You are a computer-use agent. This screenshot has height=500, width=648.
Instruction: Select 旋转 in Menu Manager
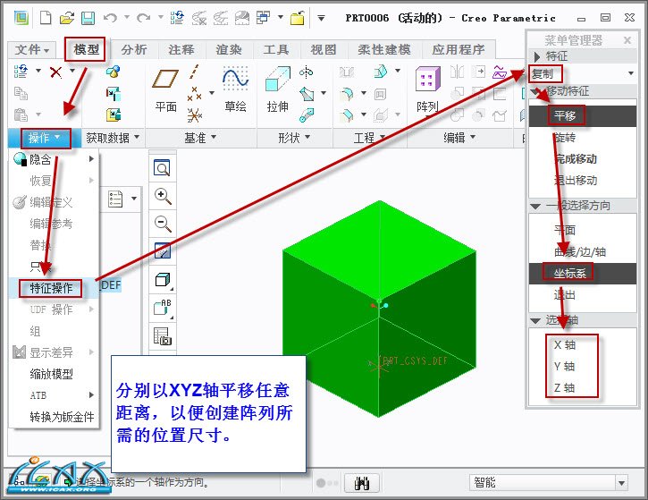(x=565, y=138)
